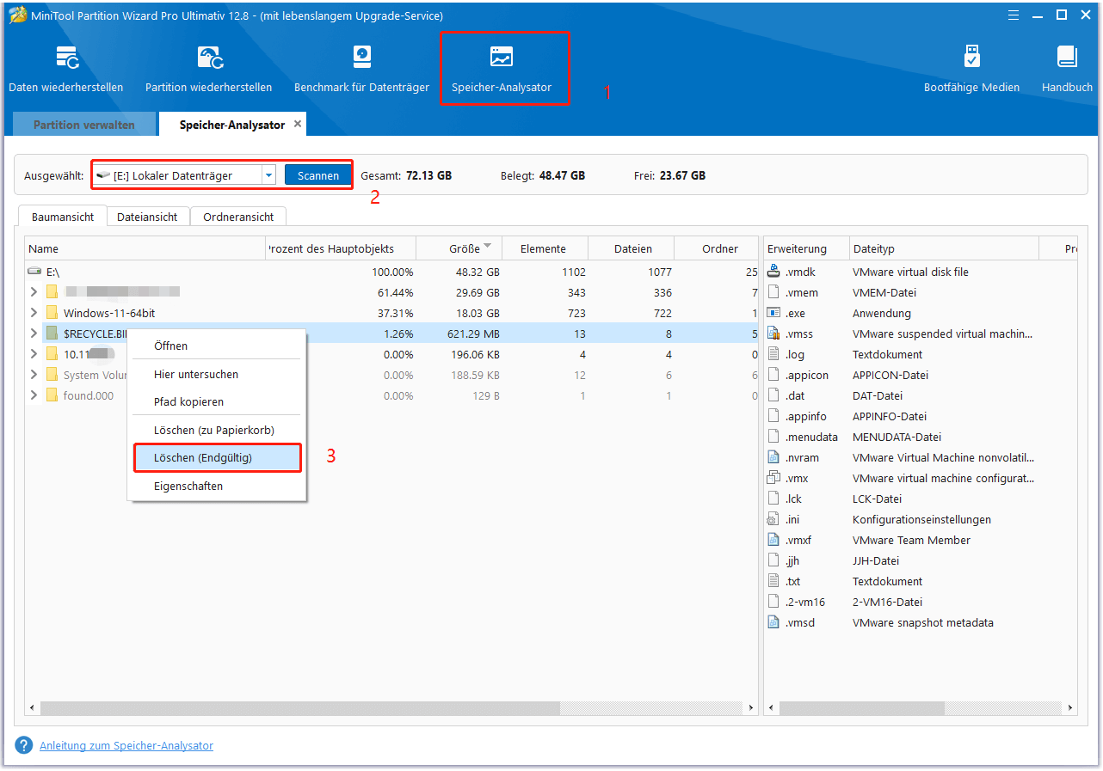Click the Konfigurationseinstellungen entry
The width and height of the screenshot is (1103, 771).
click(x=921, y=519)
